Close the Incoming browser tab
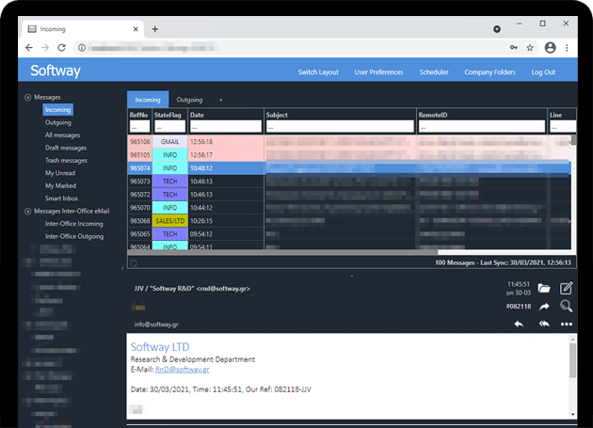Viewport: 593px width, 428px height. point(136,29)
